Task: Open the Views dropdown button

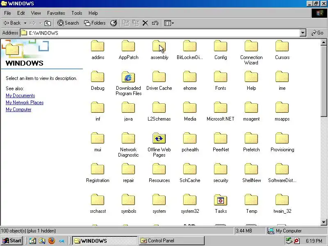Action: [x=169, y=23]
